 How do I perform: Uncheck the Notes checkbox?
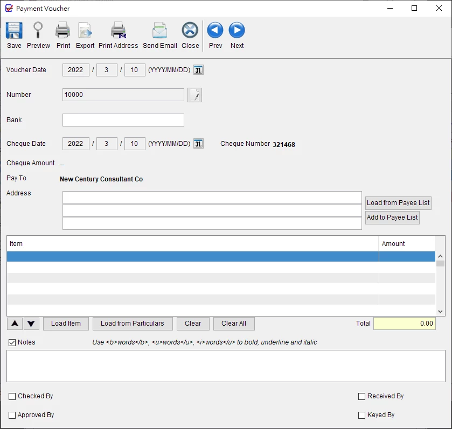12,342
